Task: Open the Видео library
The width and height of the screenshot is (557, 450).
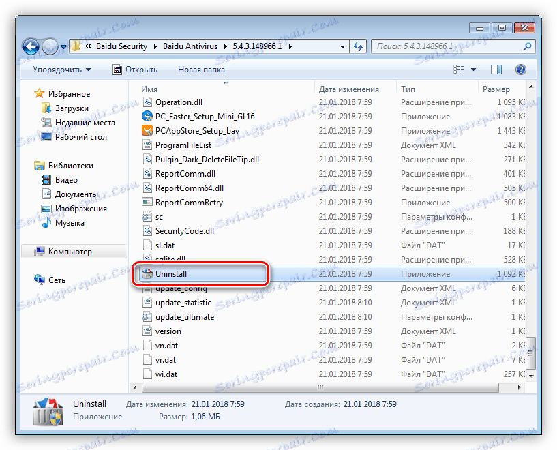Action: (66, 180)
